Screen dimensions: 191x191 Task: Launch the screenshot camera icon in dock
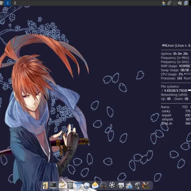(x=120, y=186)
